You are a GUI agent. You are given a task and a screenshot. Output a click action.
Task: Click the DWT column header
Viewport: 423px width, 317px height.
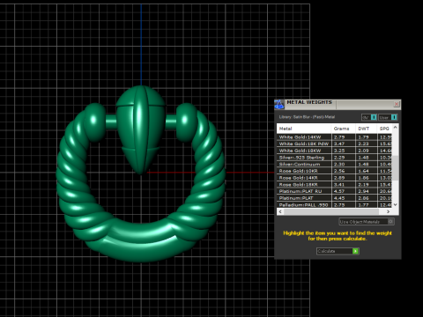[367, 129]
